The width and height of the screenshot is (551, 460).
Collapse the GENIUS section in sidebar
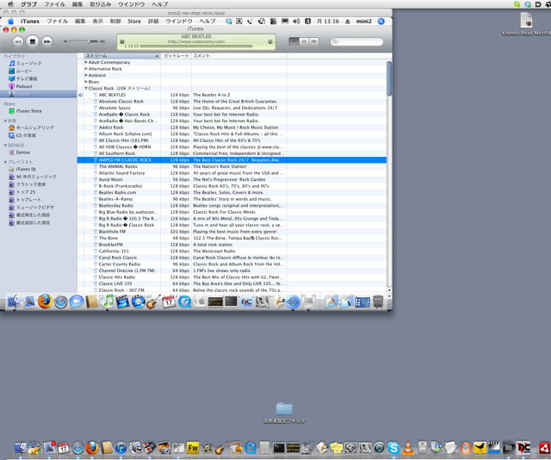pos(5,146)
